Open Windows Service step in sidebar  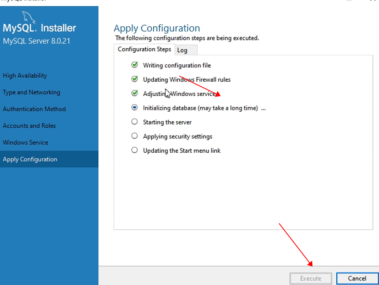[x=49, y=142]
